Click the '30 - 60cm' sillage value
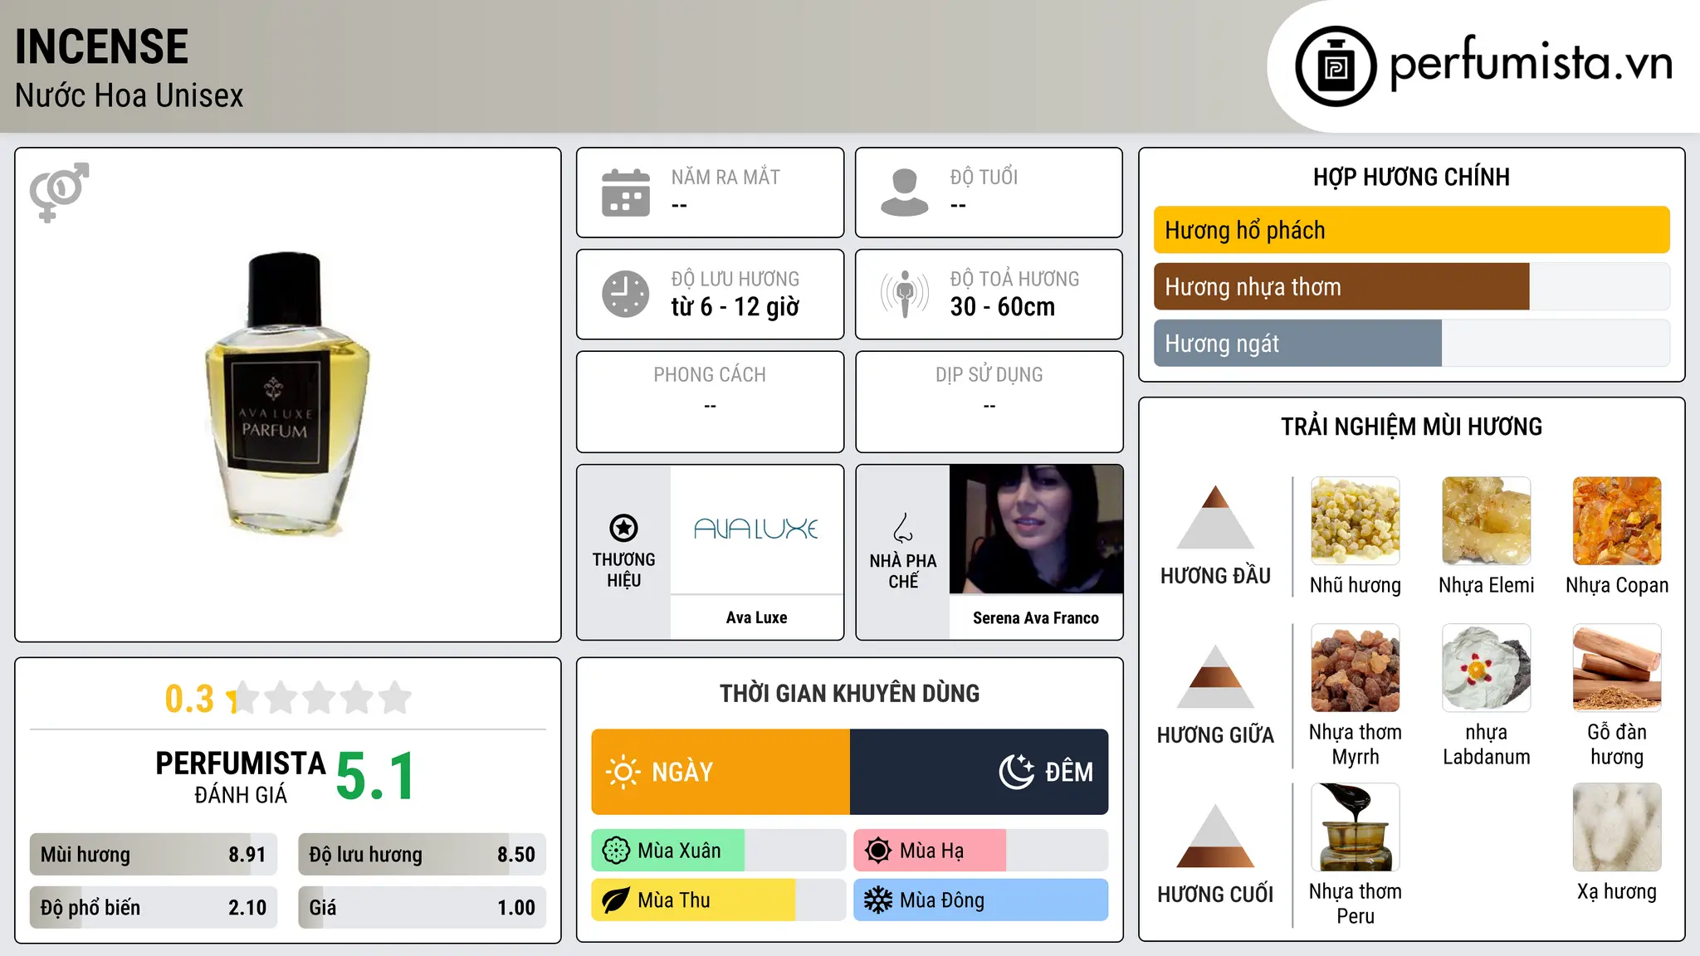The width and height of the screenshot is (1700, 956). 1003,307
